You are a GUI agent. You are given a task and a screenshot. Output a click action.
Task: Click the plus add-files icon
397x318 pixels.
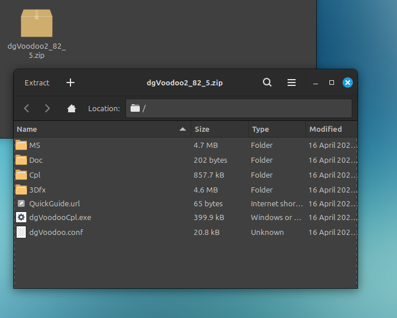point(70,83)
